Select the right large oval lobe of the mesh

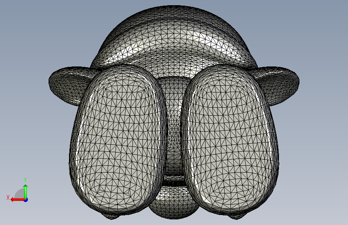(230, 140)
